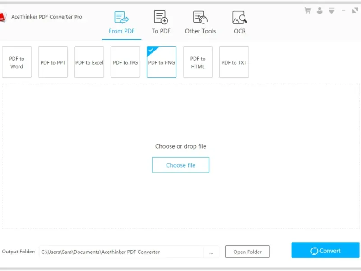Switch to the To PDF tab
The width and height of the screenshot is (361, 271).
tap(161, 23)
